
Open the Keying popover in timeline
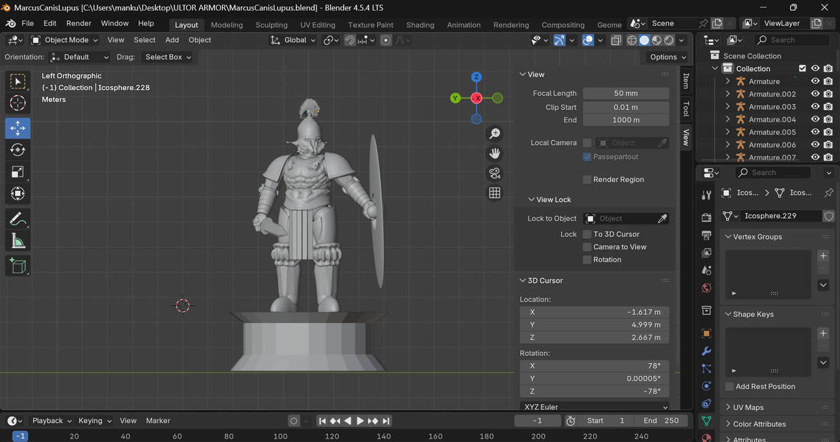click(95, 421)
